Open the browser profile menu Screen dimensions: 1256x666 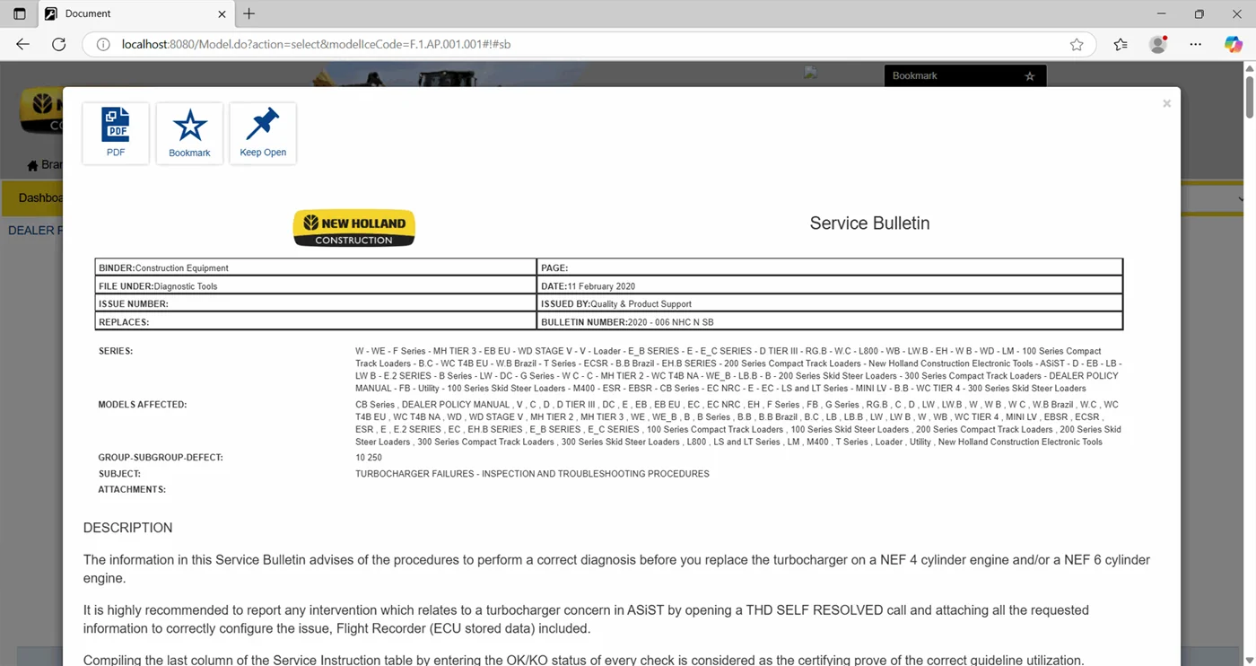point(1158,44)
